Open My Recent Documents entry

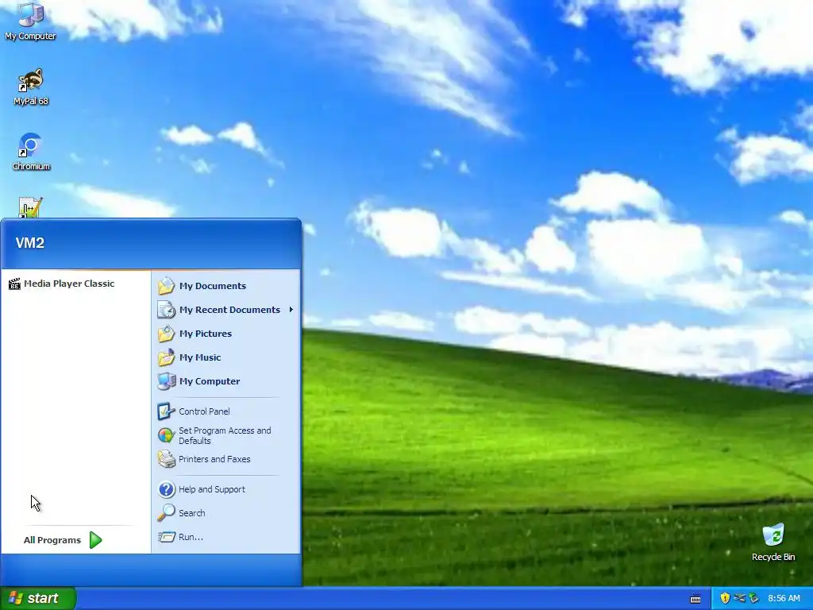[x=225, y=310]
